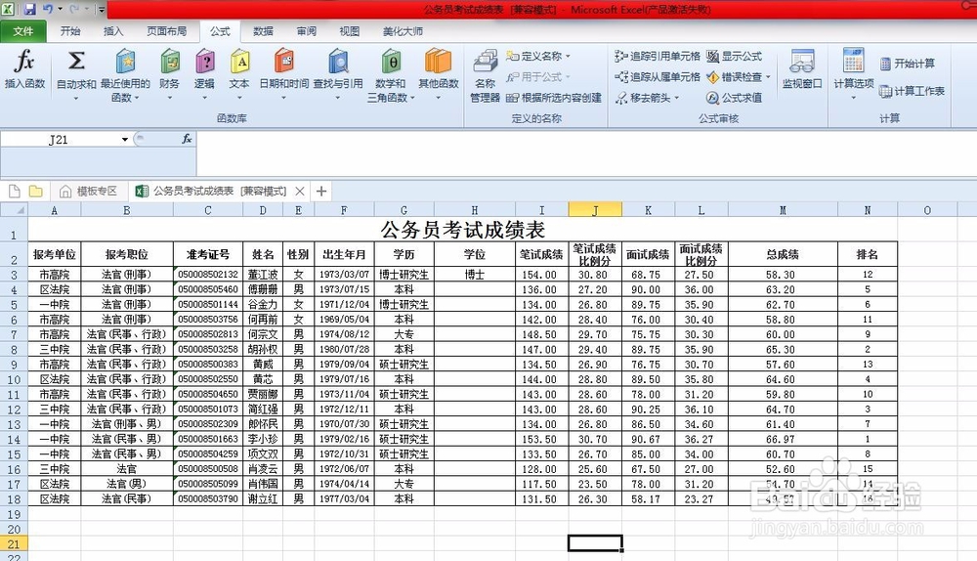This screenshot has width=977, height=561.
Task: Click the 排名 header cell
Action: point(868,254)
